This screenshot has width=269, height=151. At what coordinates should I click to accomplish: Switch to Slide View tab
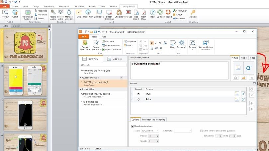pos(115,59)
